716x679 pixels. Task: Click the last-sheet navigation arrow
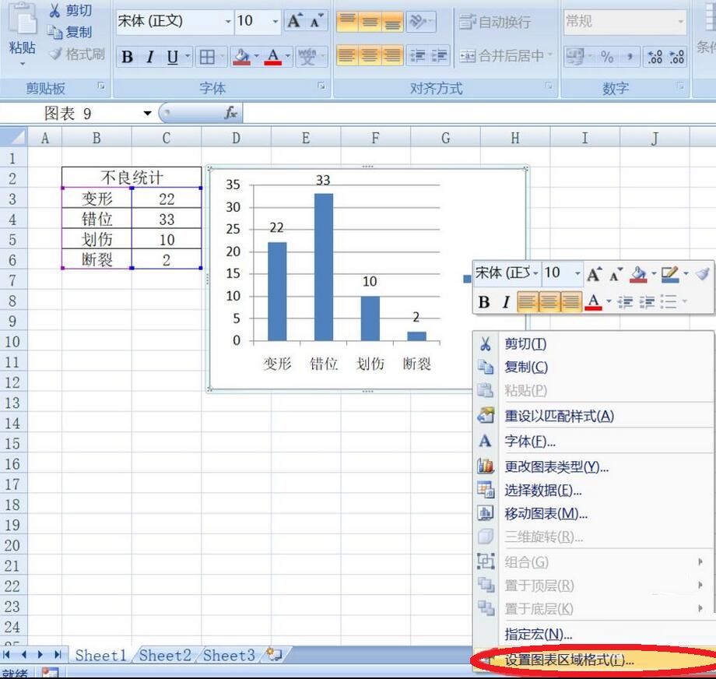click(58, 655)
